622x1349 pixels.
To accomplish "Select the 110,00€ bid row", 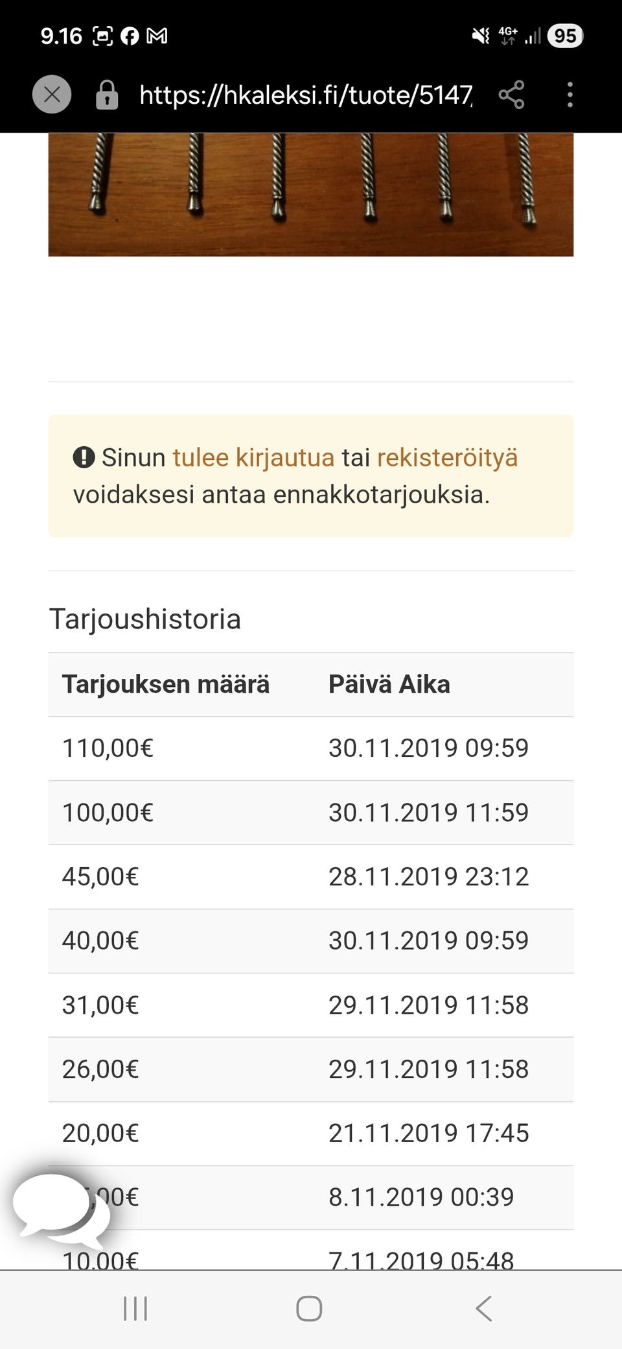I will [311, 748].
